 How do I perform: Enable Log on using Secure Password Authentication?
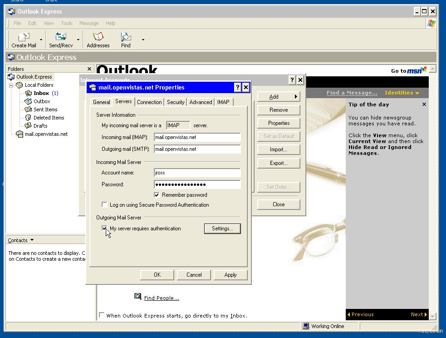click(104, 205)
